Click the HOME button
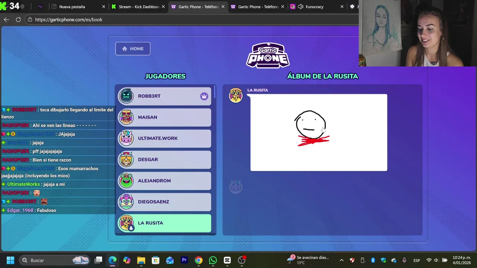 click(133, 49)
